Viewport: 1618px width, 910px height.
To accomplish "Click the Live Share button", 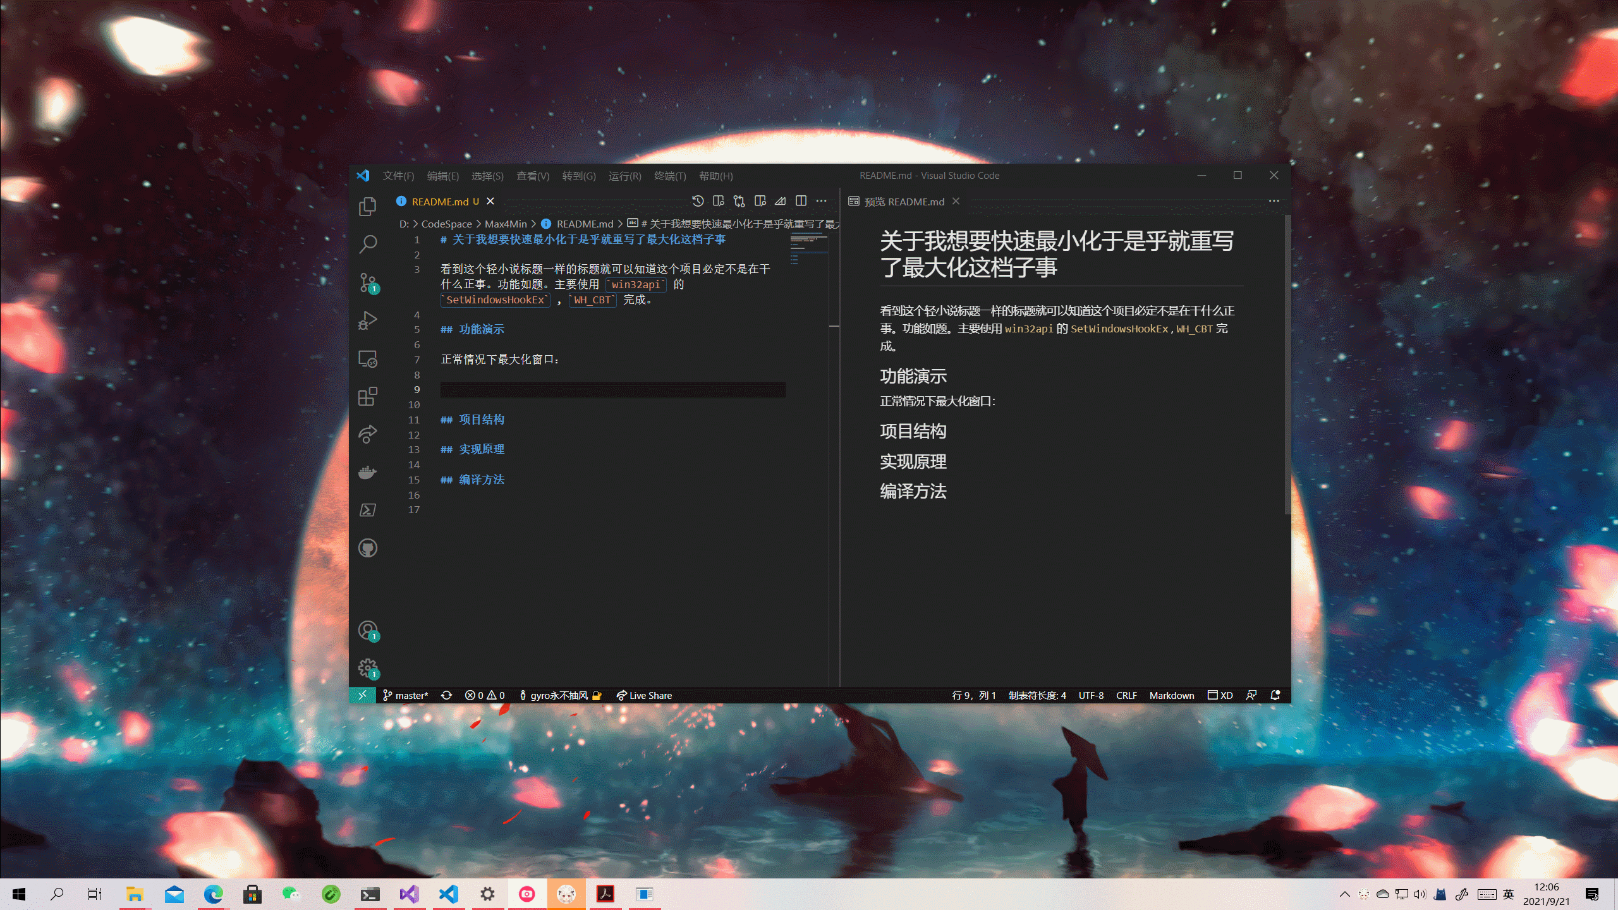I will [644, 695].
